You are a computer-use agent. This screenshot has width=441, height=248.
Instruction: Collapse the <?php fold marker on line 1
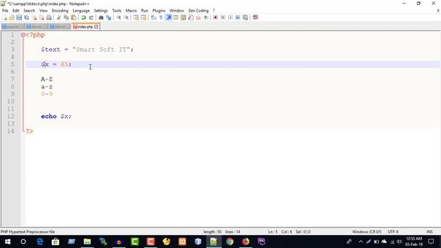[x=23, y=35]
